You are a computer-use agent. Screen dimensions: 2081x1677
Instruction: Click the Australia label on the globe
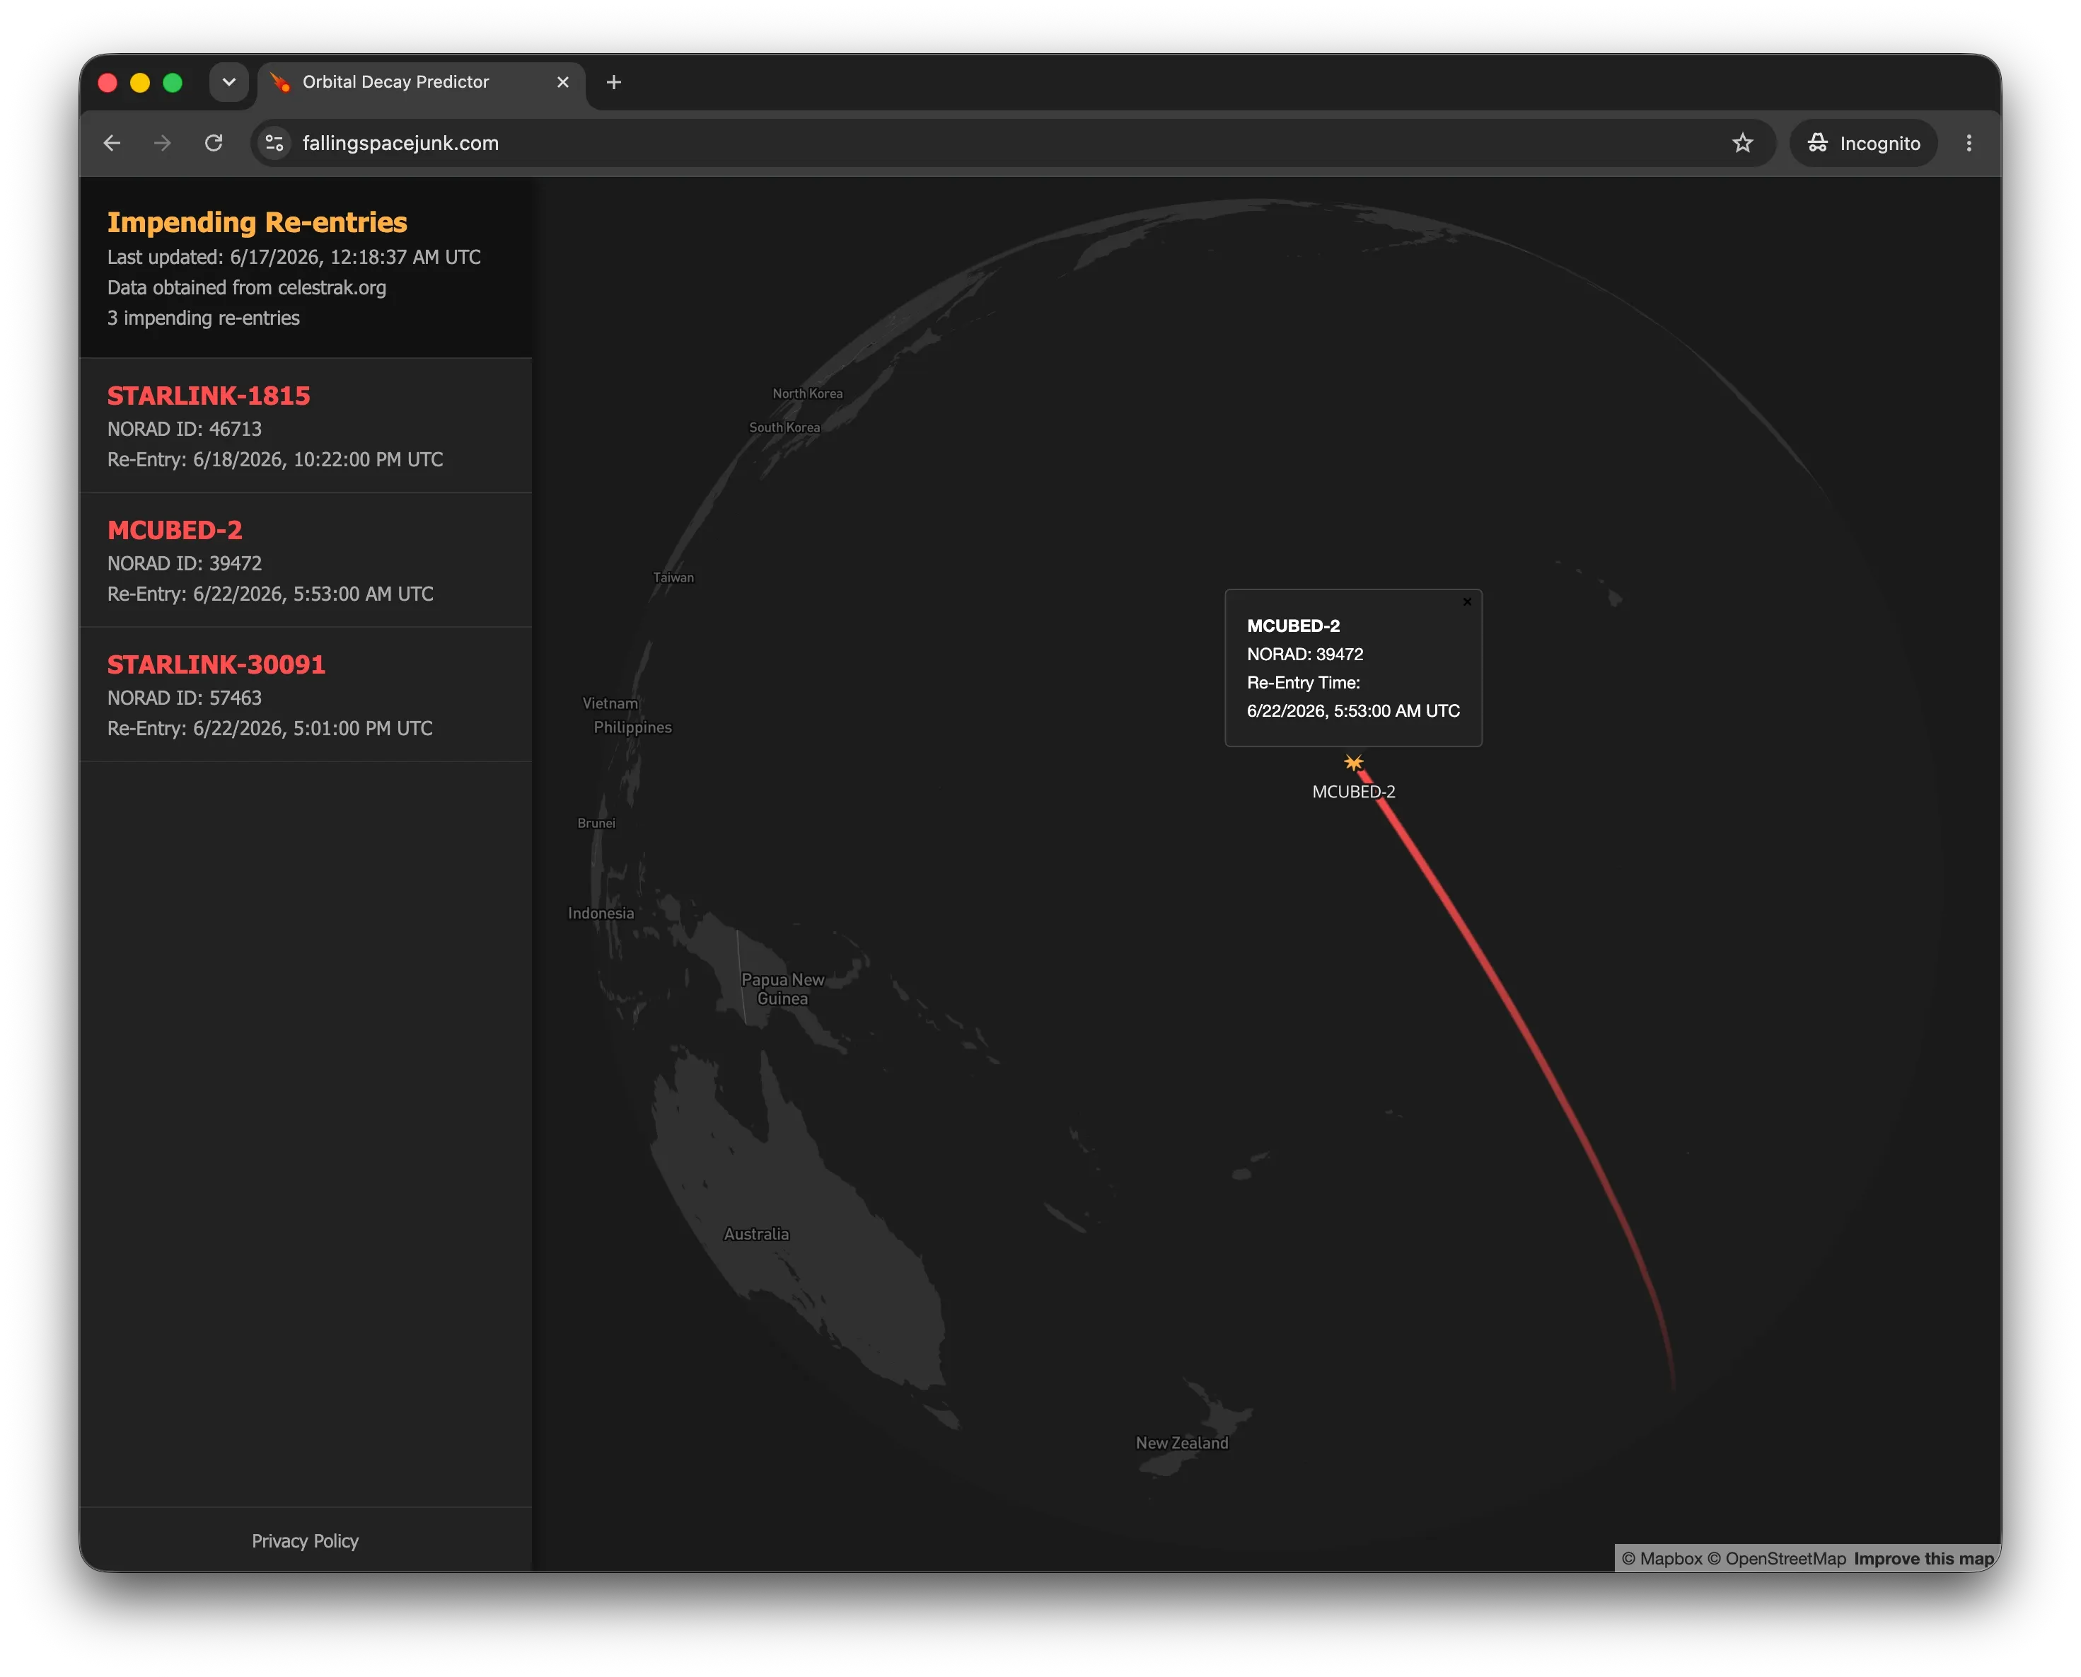pos(756,1233)
